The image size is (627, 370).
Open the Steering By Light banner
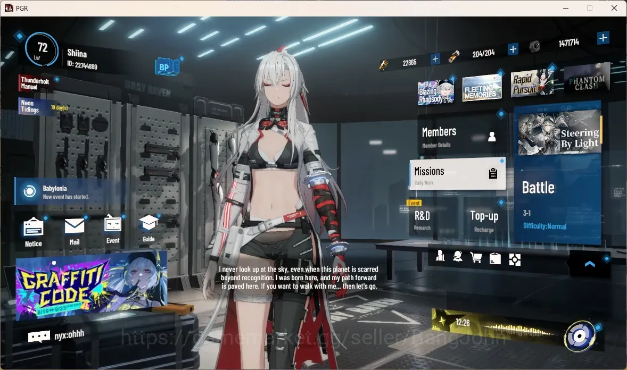[559, 133]
